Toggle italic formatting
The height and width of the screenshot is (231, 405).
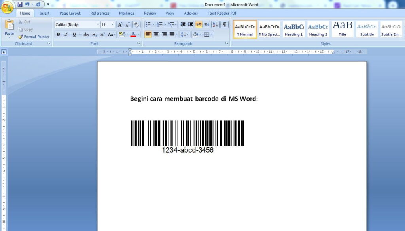[66, 34]
